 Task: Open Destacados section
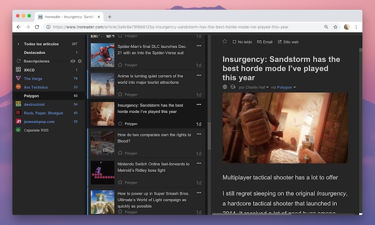34,52
